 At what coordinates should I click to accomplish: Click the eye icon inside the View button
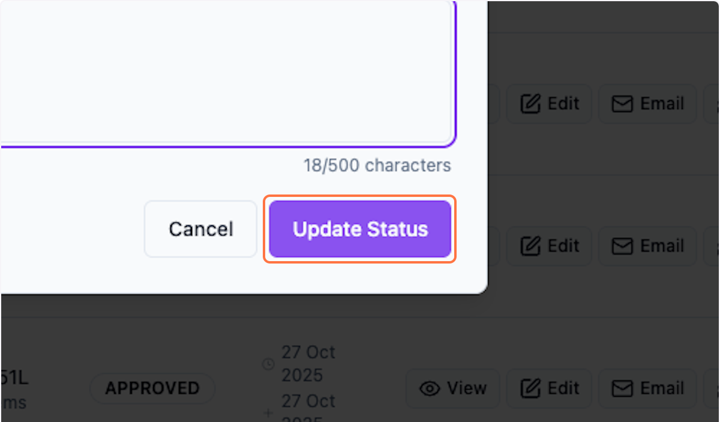click(x=430, y=388)
